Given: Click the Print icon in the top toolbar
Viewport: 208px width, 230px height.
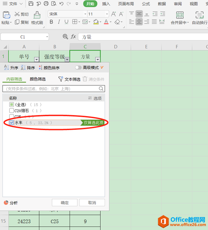Looking at the screenshot, I should [x=46, y=3].
